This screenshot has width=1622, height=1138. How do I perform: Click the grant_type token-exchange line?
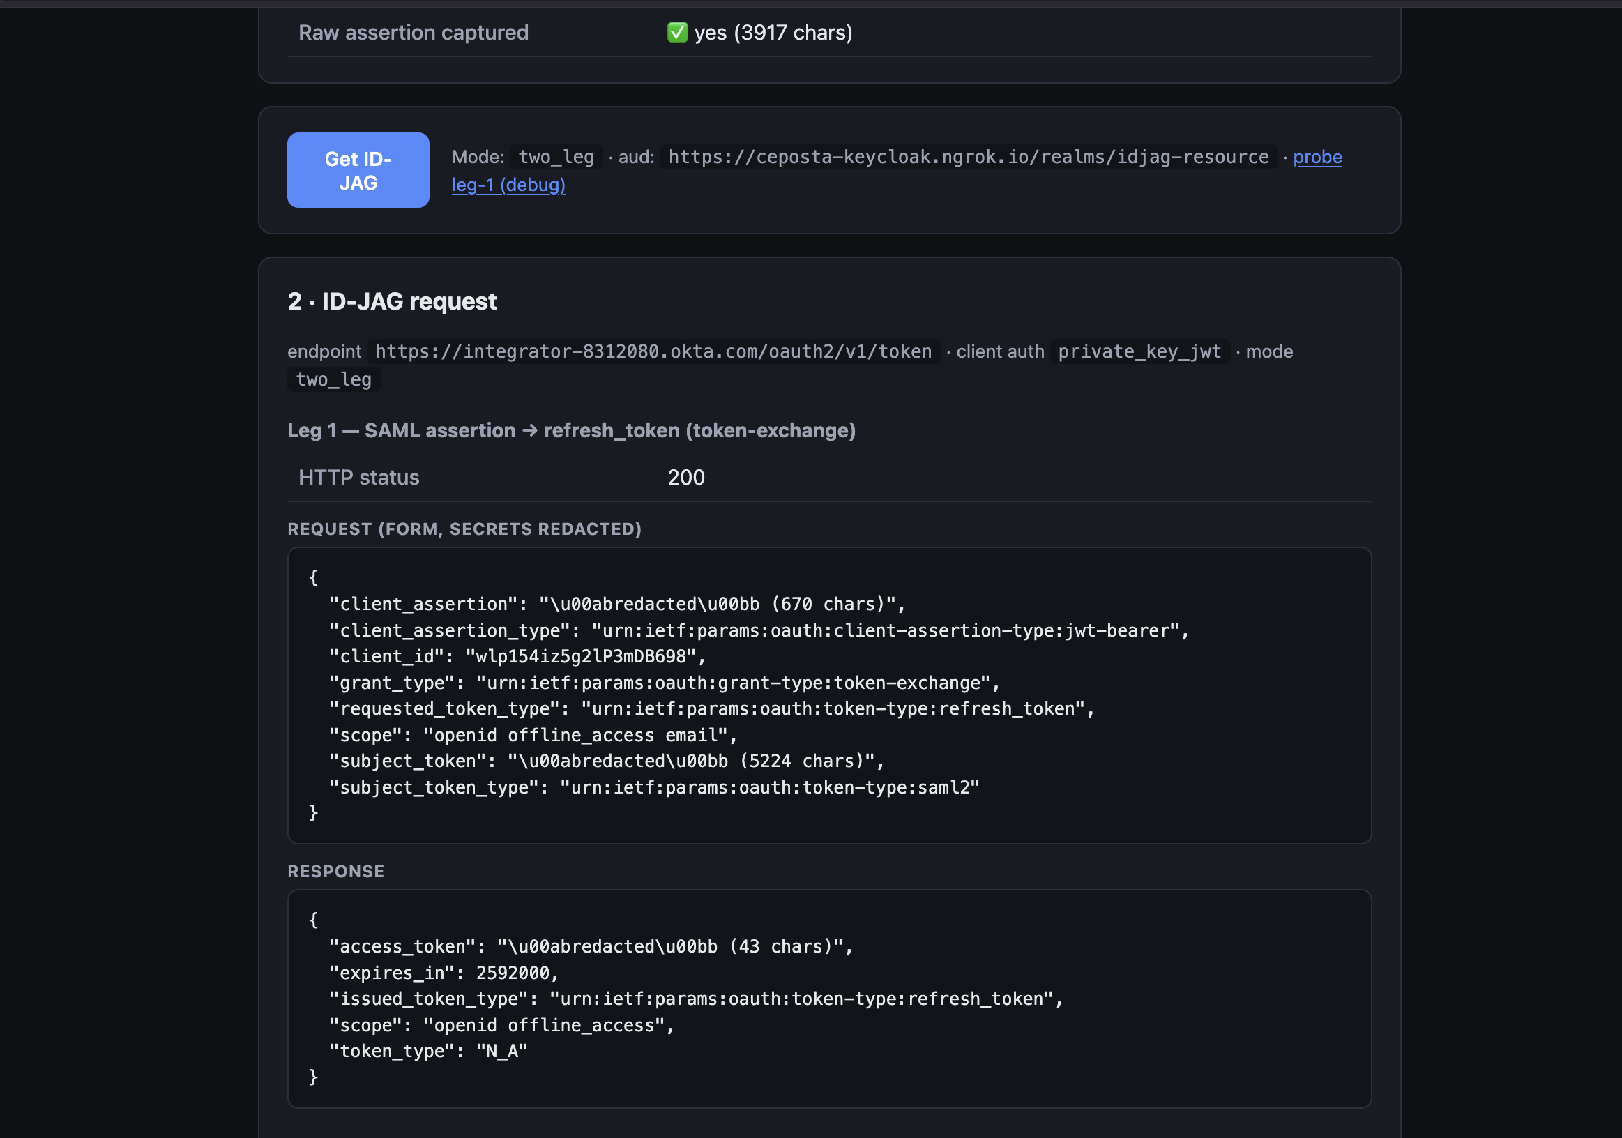click(x=664, y=683)
